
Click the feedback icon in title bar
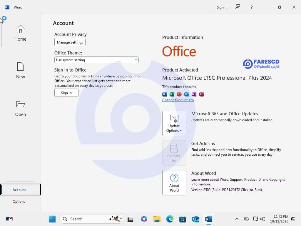pos(238,7)
